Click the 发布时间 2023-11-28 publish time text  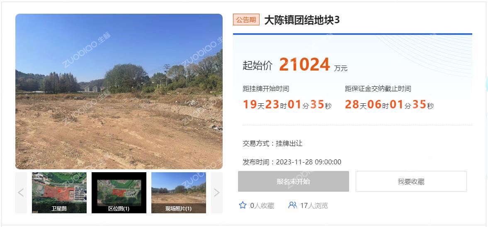pos(292,162)
